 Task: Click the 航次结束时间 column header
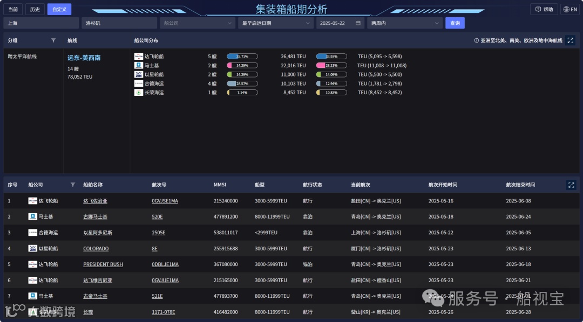click(520, 185)
